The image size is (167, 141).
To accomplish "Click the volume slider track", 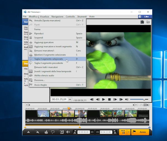I will [139, 99].
